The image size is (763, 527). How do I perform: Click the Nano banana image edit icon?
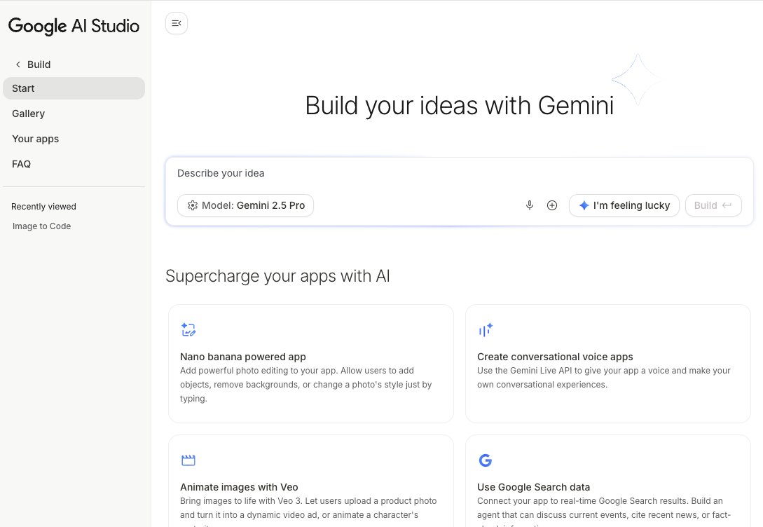[x=188, y=329]
